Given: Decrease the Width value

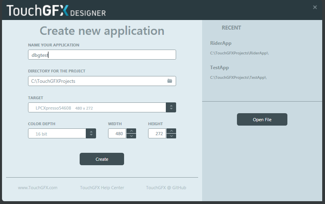Looking at the screenshot, I should 131,136.
